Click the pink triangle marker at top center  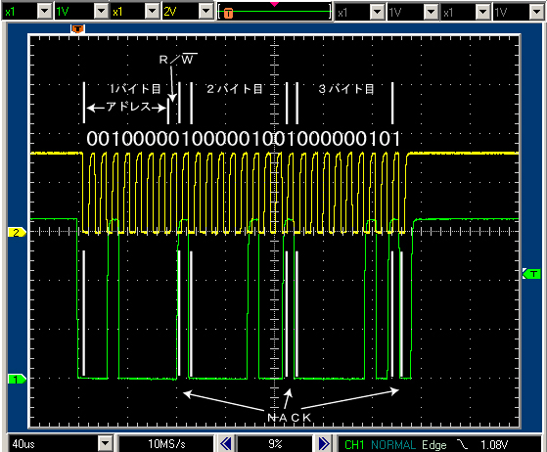275,4
